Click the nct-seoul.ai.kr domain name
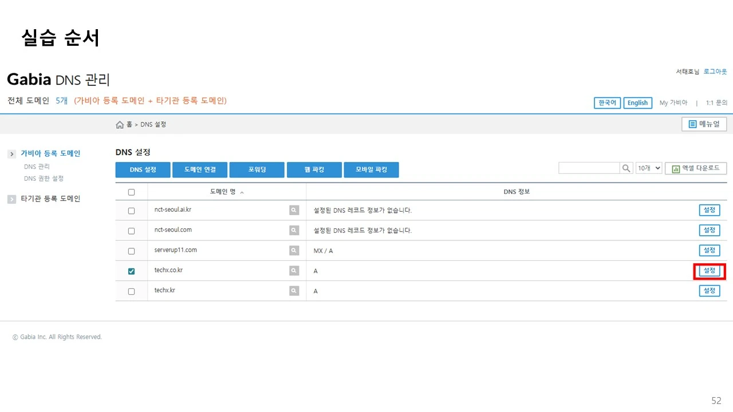The height and width of the screenshot is (412, 733). [173, 210]
